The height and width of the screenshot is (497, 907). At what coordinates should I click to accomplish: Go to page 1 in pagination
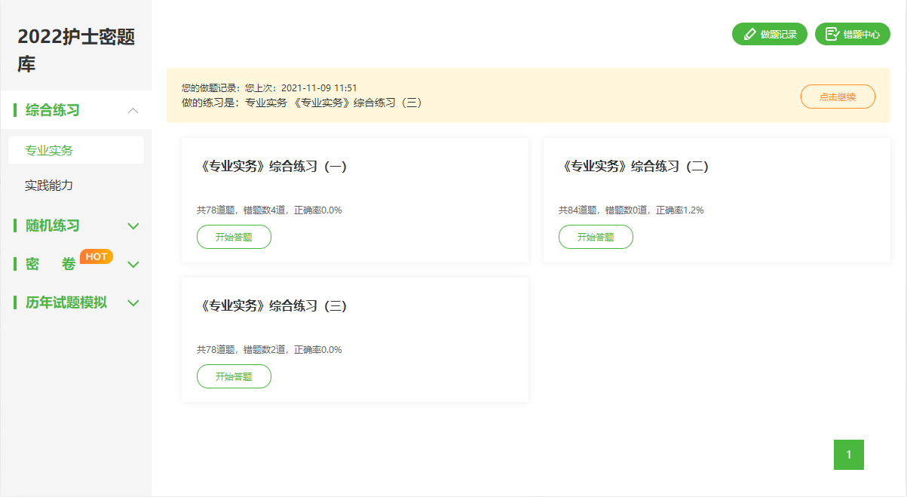click(x=849, y=455)
